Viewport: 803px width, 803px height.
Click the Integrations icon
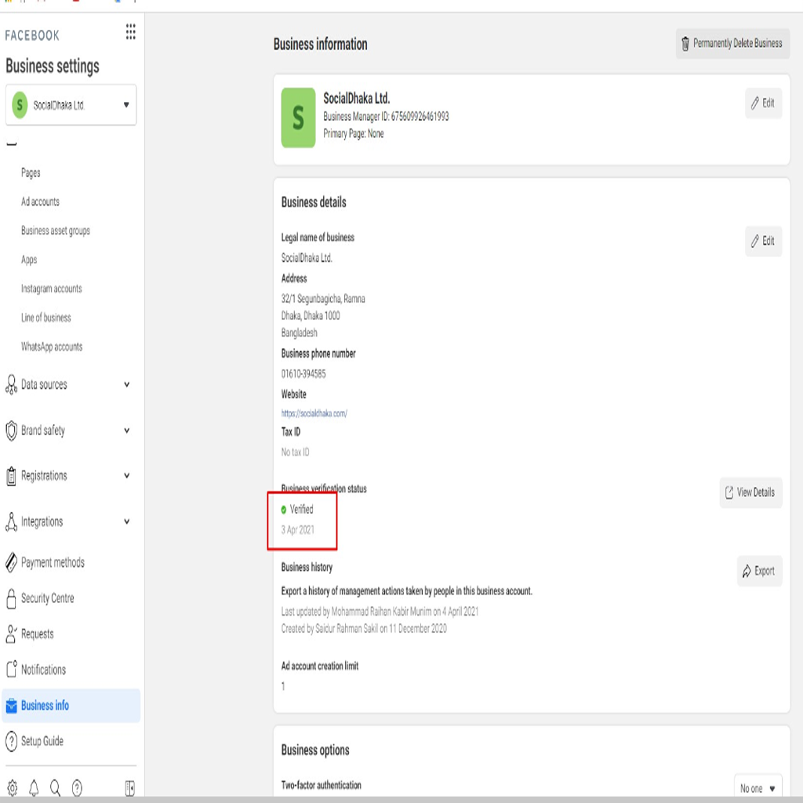tap(11, 521)
